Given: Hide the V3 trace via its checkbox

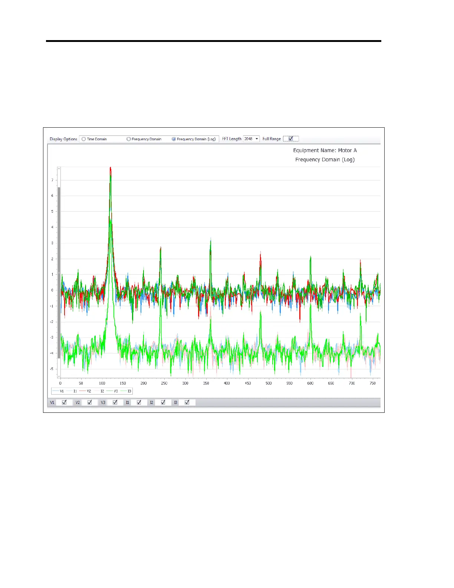Looking at the screenshot, I should point(115,402).
